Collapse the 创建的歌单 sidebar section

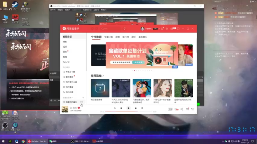pos(68,98)
